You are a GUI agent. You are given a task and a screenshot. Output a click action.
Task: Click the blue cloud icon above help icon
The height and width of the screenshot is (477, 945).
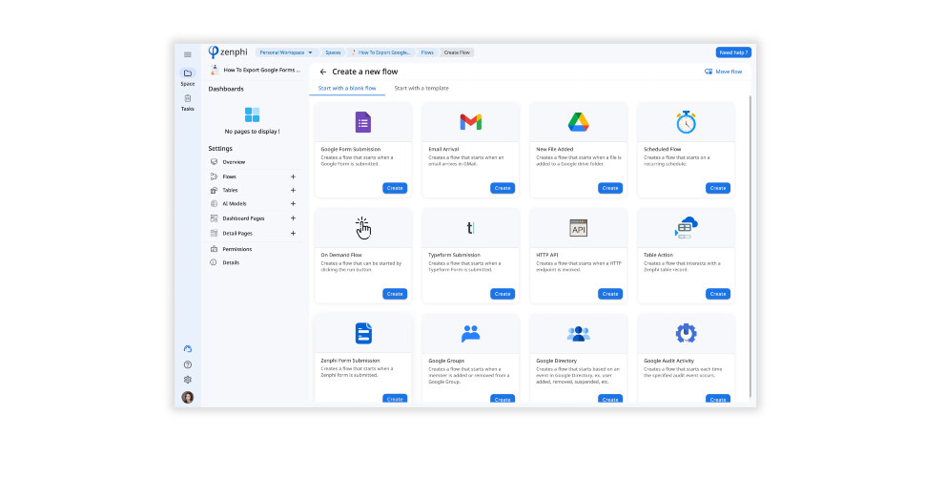[188, 349]
